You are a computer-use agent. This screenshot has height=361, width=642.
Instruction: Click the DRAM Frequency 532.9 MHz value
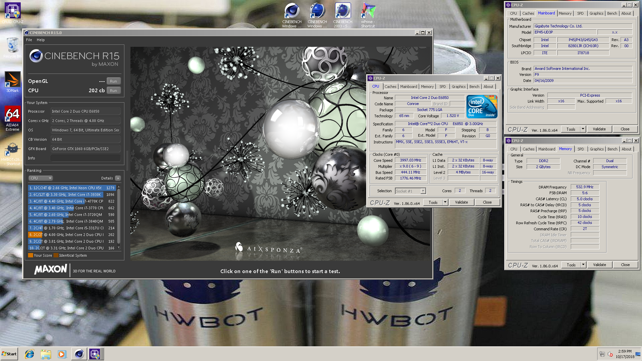tap(584, 187)
